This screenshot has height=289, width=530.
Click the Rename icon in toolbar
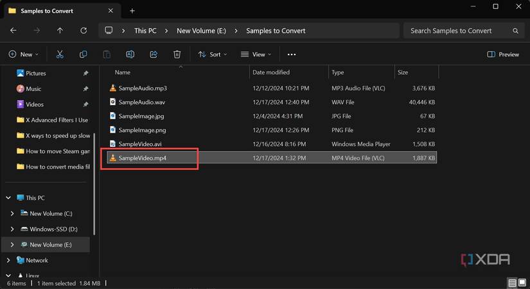(130, 54)
